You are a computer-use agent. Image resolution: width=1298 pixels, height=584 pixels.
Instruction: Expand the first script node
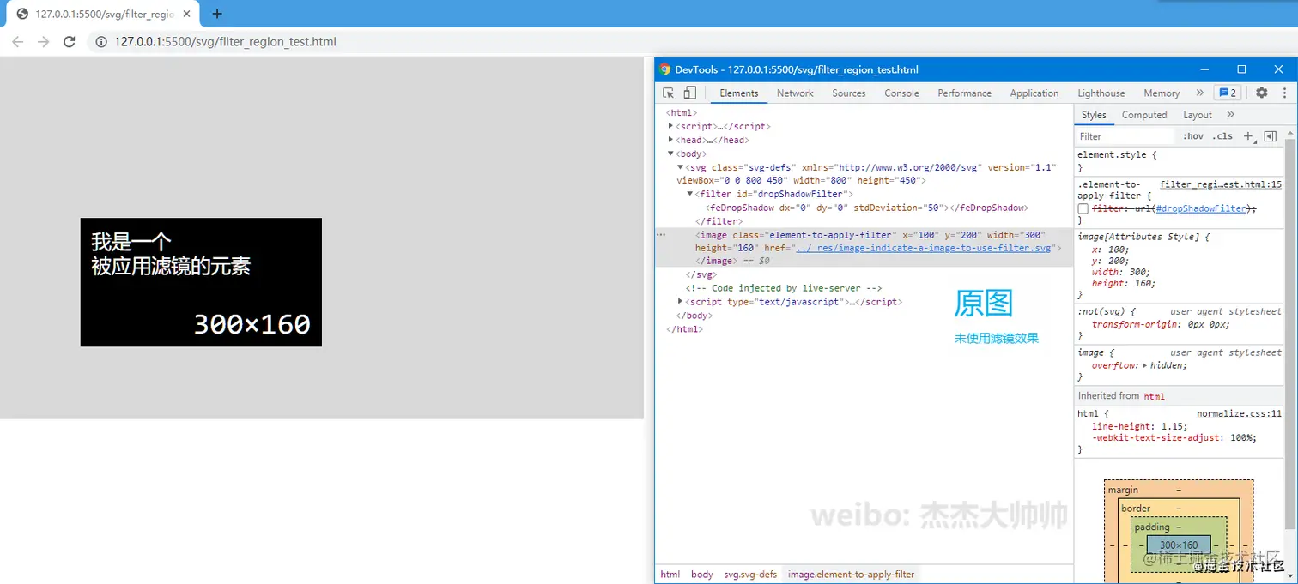(x=671, y=126)
